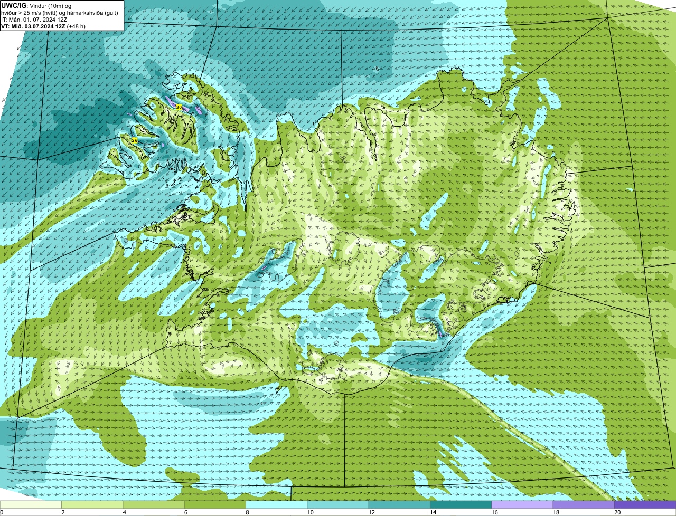
Task: Select the dark teal 14–16 m/s legend swatch
Action: [461, 505]
